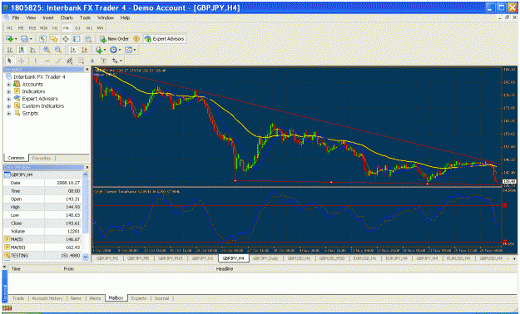Screen dimensions: 520x314
Task: Switch chart to candlesticks style
Action: [22, 50]
